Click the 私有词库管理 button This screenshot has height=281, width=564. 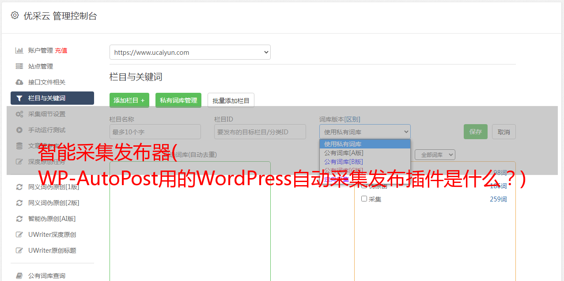point(178,100)
